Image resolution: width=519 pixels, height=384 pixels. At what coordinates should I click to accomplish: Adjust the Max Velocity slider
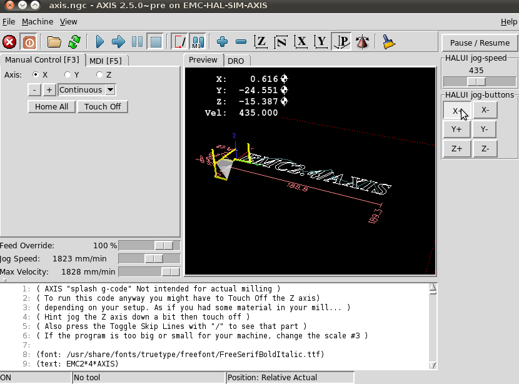(149, 272)
